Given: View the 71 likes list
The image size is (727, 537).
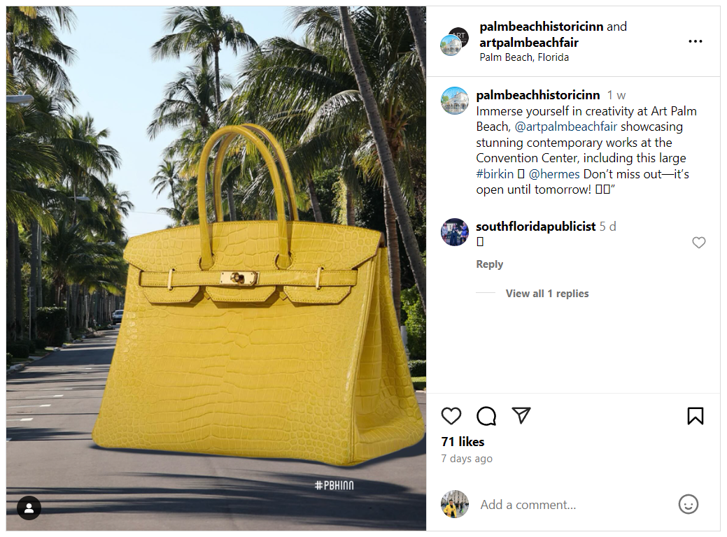Looking at the screenshot, I should point(463,441).
